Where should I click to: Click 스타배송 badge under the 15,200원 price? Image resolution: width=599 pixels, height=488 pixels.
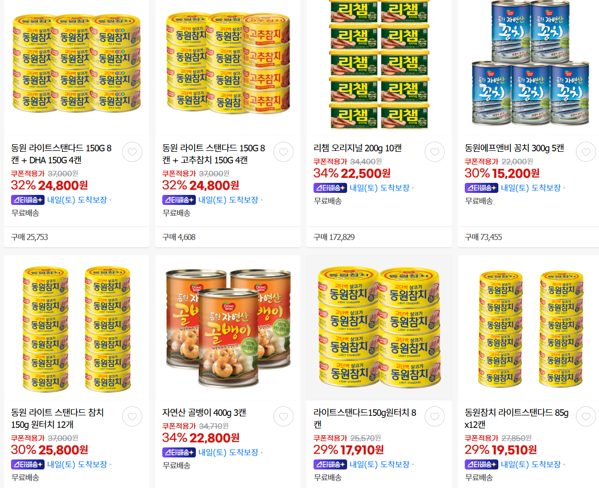(x=481, y=188)
